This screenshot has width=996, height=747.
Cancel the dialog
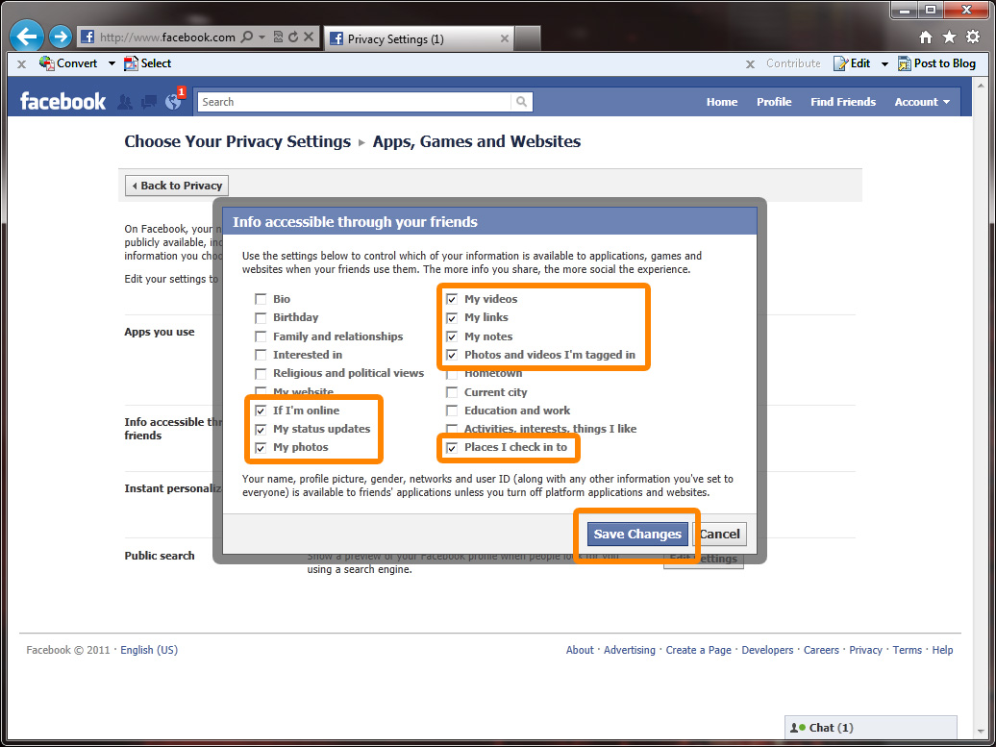pyautogui.click(x=719, y=535)
